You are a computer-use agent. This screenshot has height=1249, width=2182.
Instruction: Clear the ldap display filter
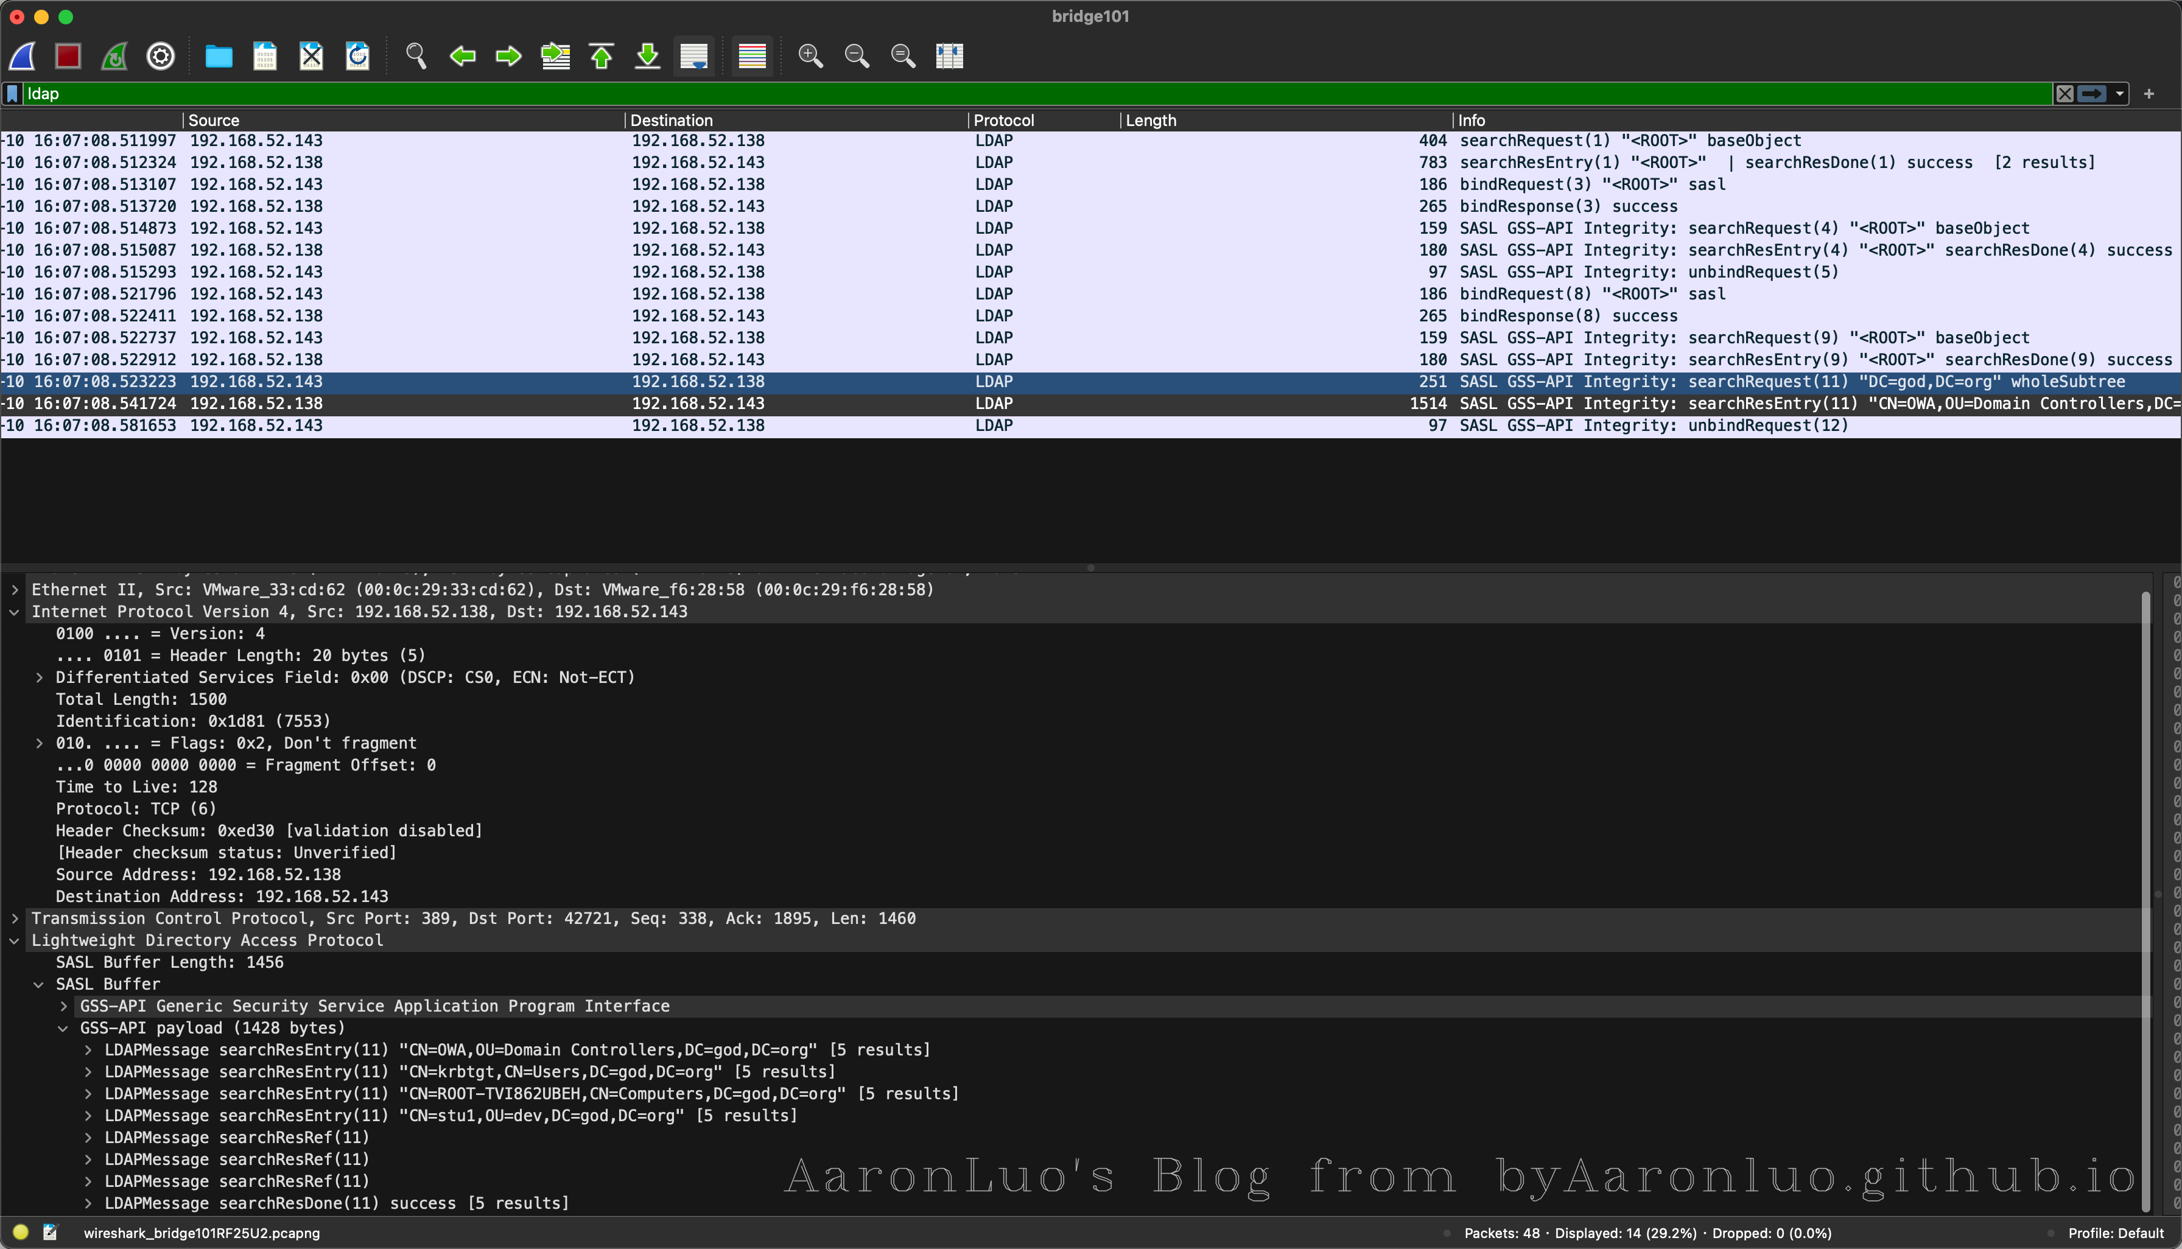pyautogui.click(x=2064, y=94)
